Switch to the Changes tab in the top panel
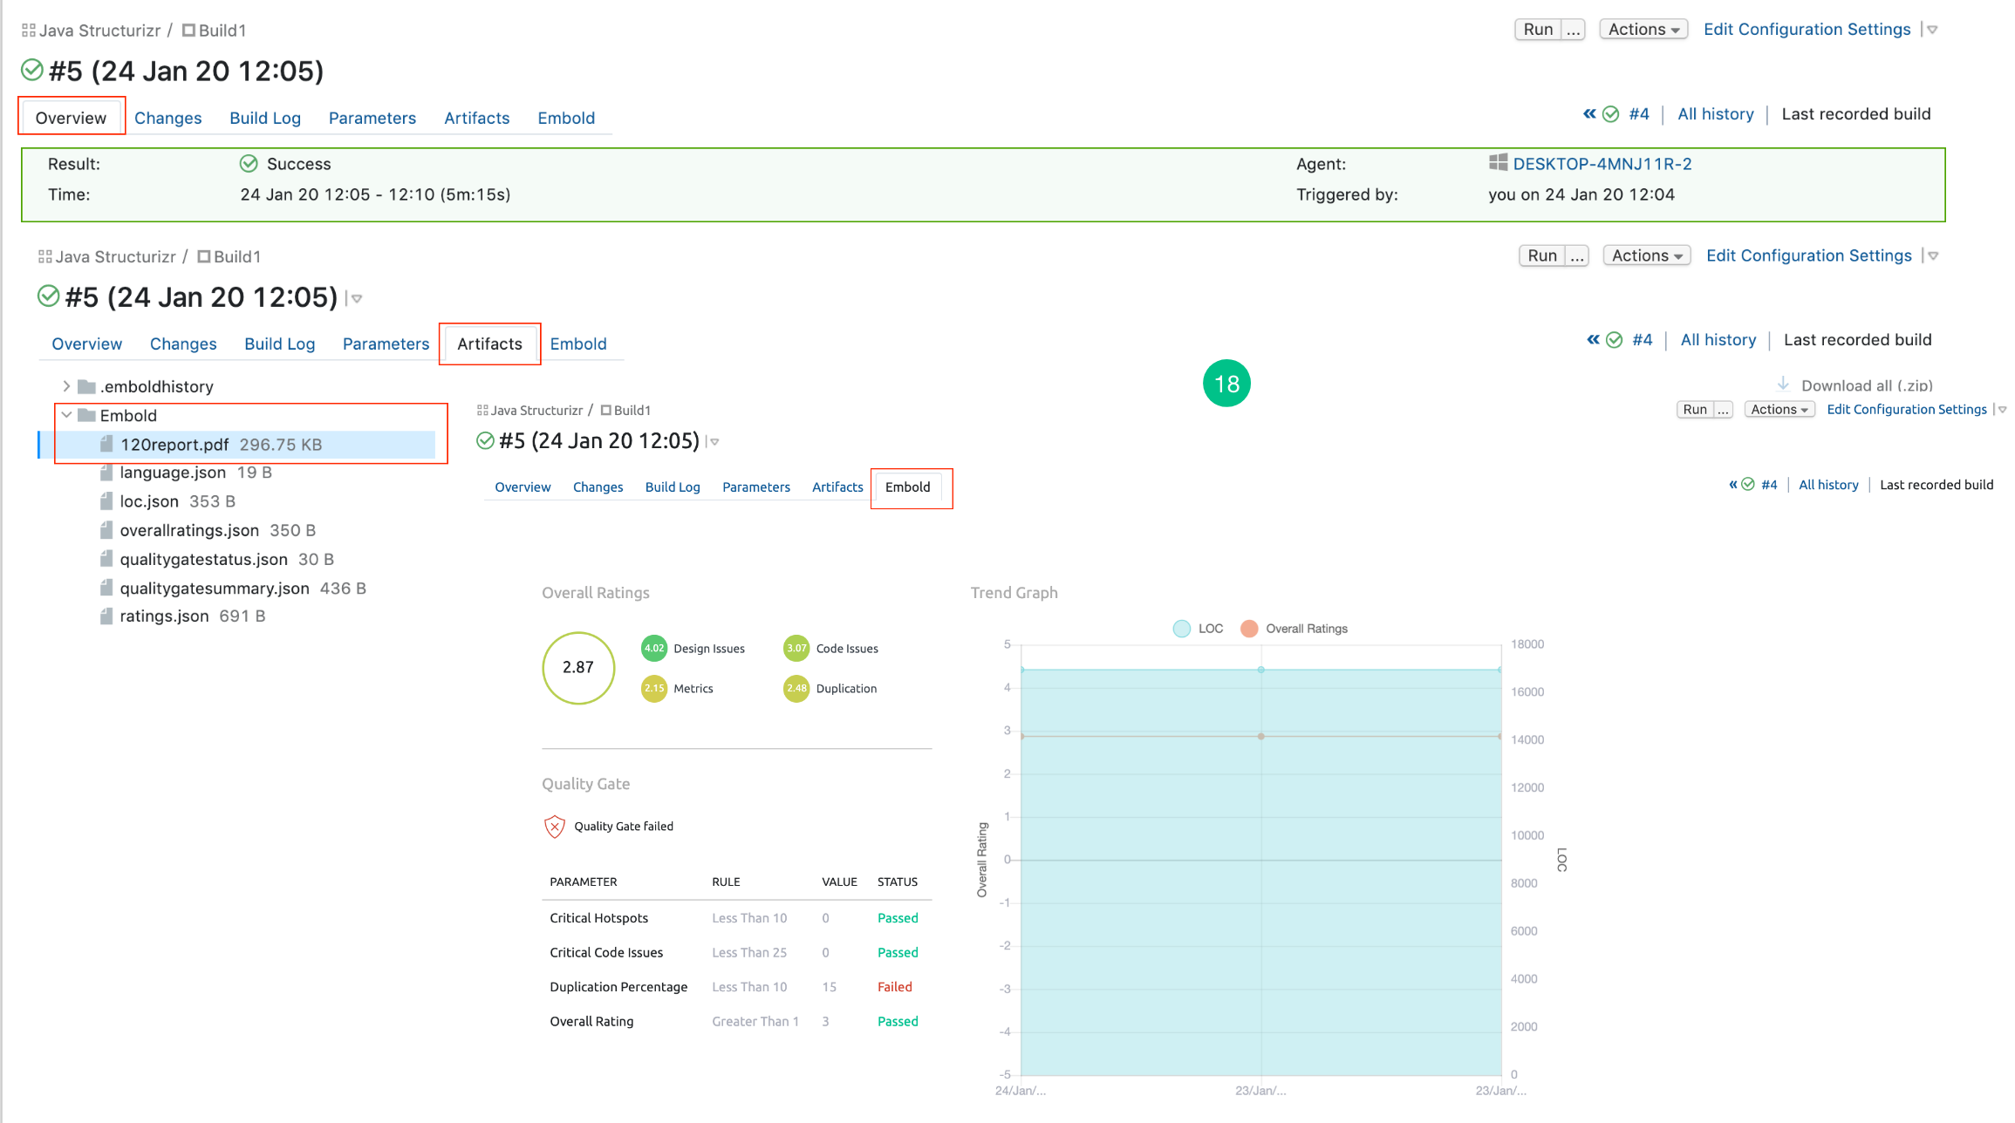Image resolution: width=2015 pixels, height=1123 pixels. (167, 118)
